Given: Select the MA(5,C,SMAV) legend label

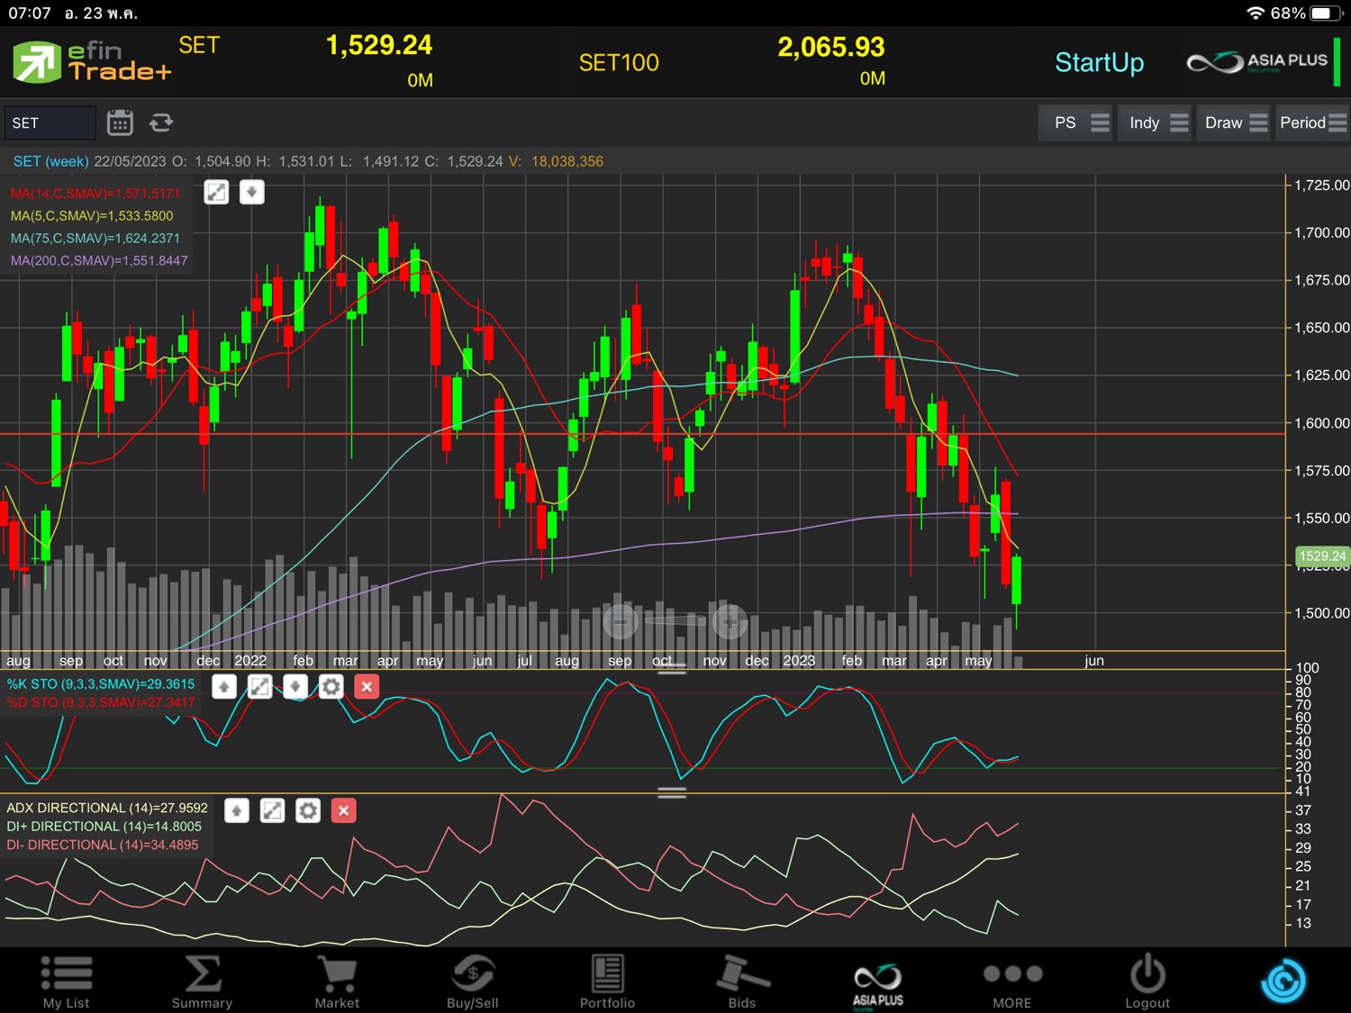Looking at the screenshot, I should 92,215.
